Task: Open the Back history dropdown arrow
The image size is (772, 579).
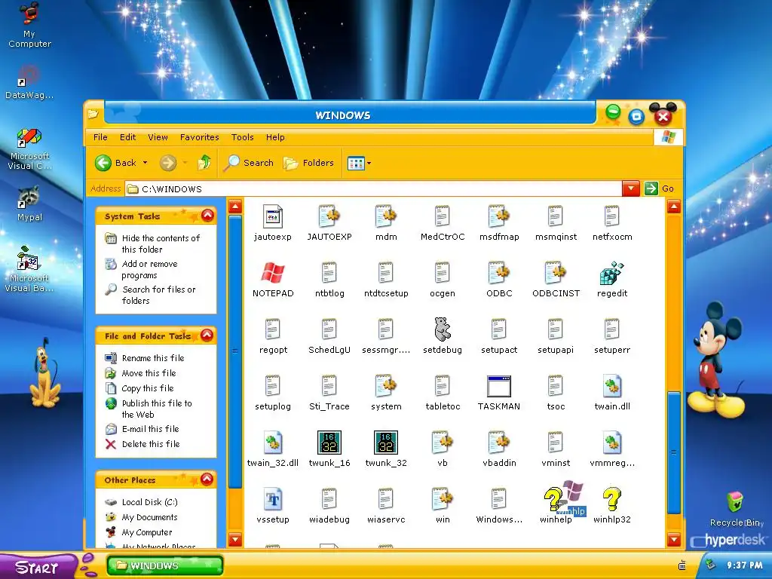Action: (145, 163)
